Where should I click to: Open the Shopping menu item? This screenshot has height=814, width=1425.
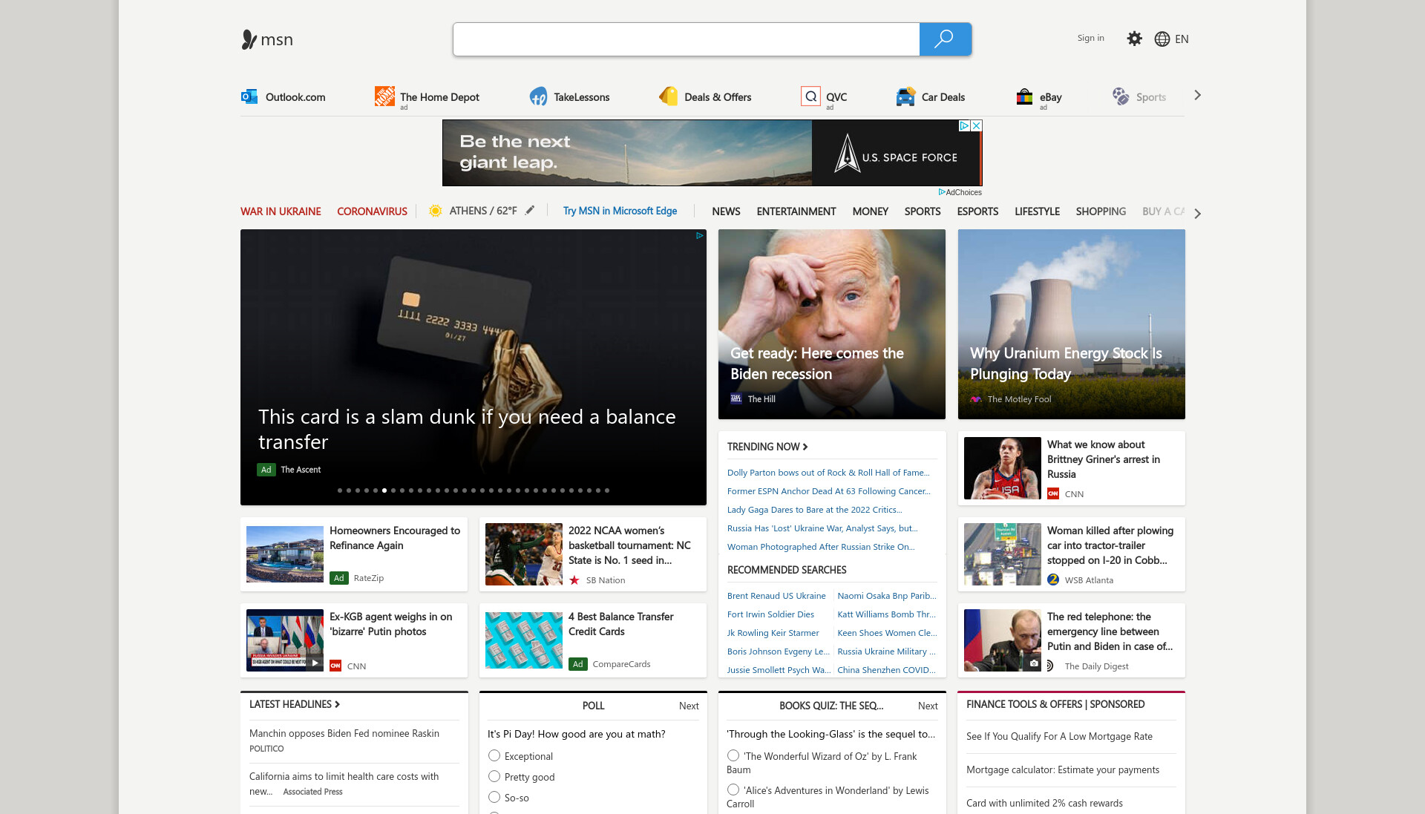1101,211
